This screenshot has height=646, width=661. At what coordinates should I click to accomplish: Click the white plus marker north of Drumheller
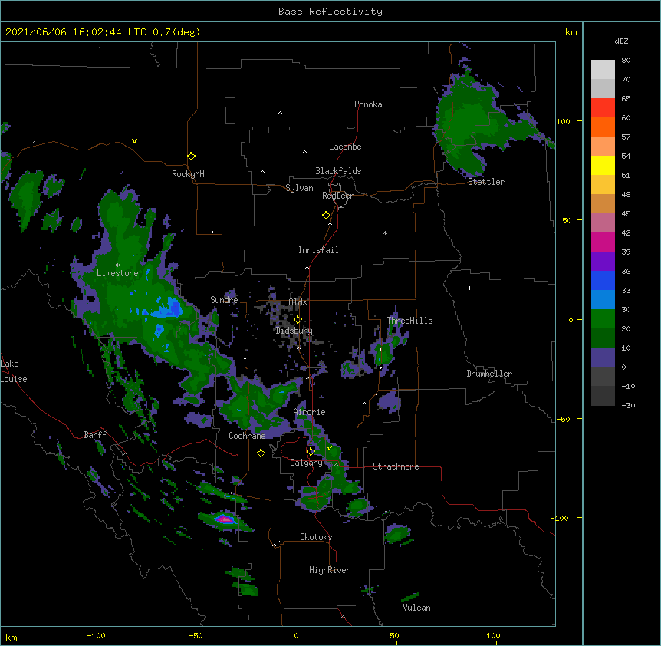pyautogui.click(x=469, y=288)
